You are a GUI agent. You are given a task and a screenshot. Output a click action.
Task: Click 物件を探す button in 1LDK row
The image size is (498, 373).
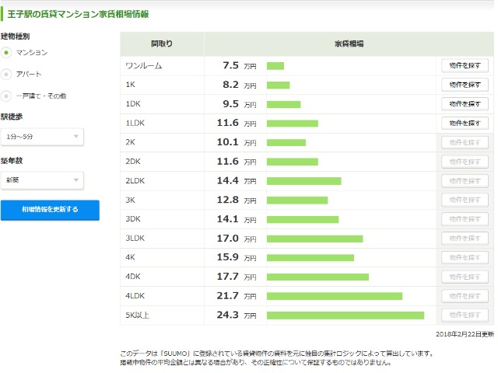[465, 123]
